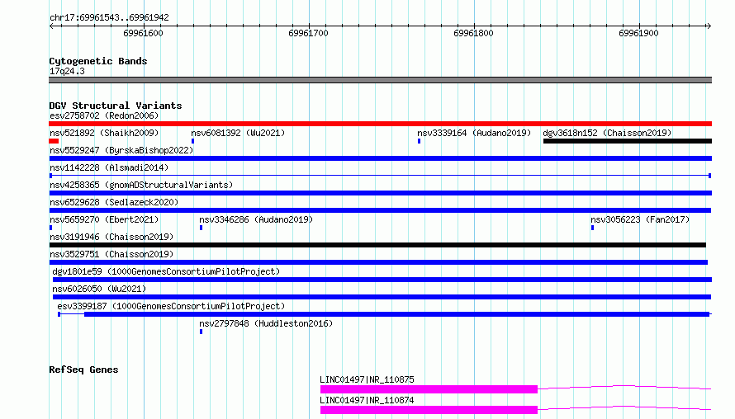This screenshot has height=419, width=735.
Task: Click nsv5659270 (Ebert2021) label
Action: coord(104,219)
